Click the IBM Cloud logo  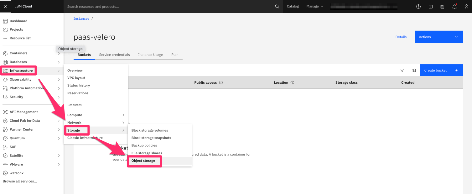click(23, 6)
